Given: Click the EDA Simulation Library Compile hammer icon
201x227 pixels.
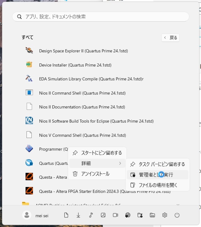Looking at the screenshot, I should [29, 78].
